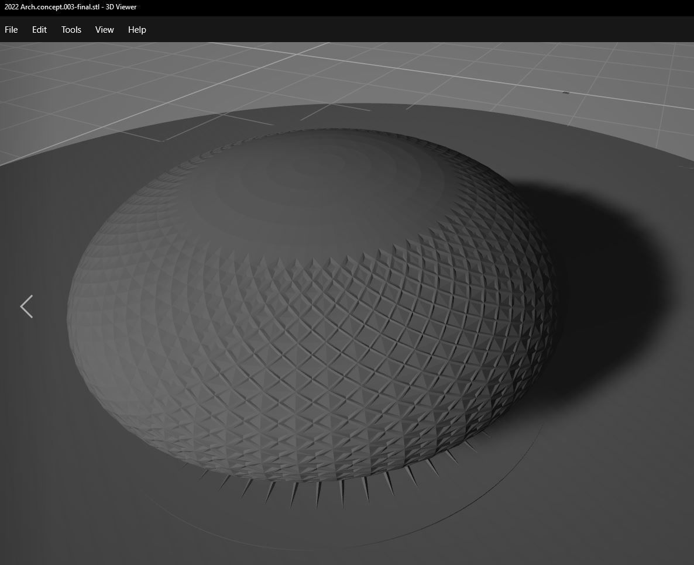
Task: Open the Tools menu
Action: click(x=71, y=30)
